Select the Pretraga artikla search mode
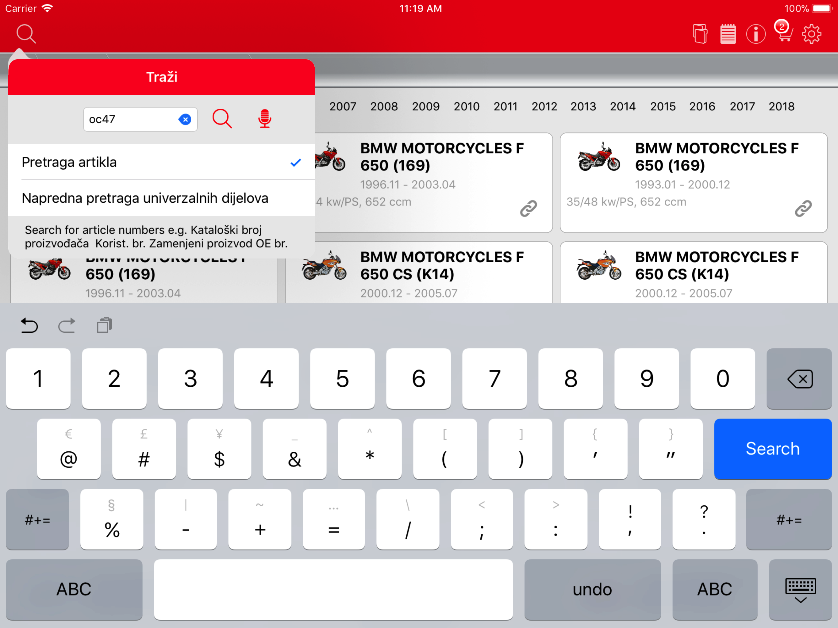838x628 pixels. tap(161, 162)
